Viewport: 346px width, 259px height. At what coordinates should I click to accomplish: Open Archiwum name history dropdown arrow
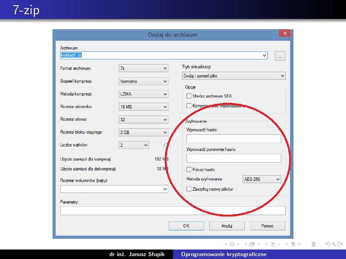pyautogui.click(x=264, y=55)
